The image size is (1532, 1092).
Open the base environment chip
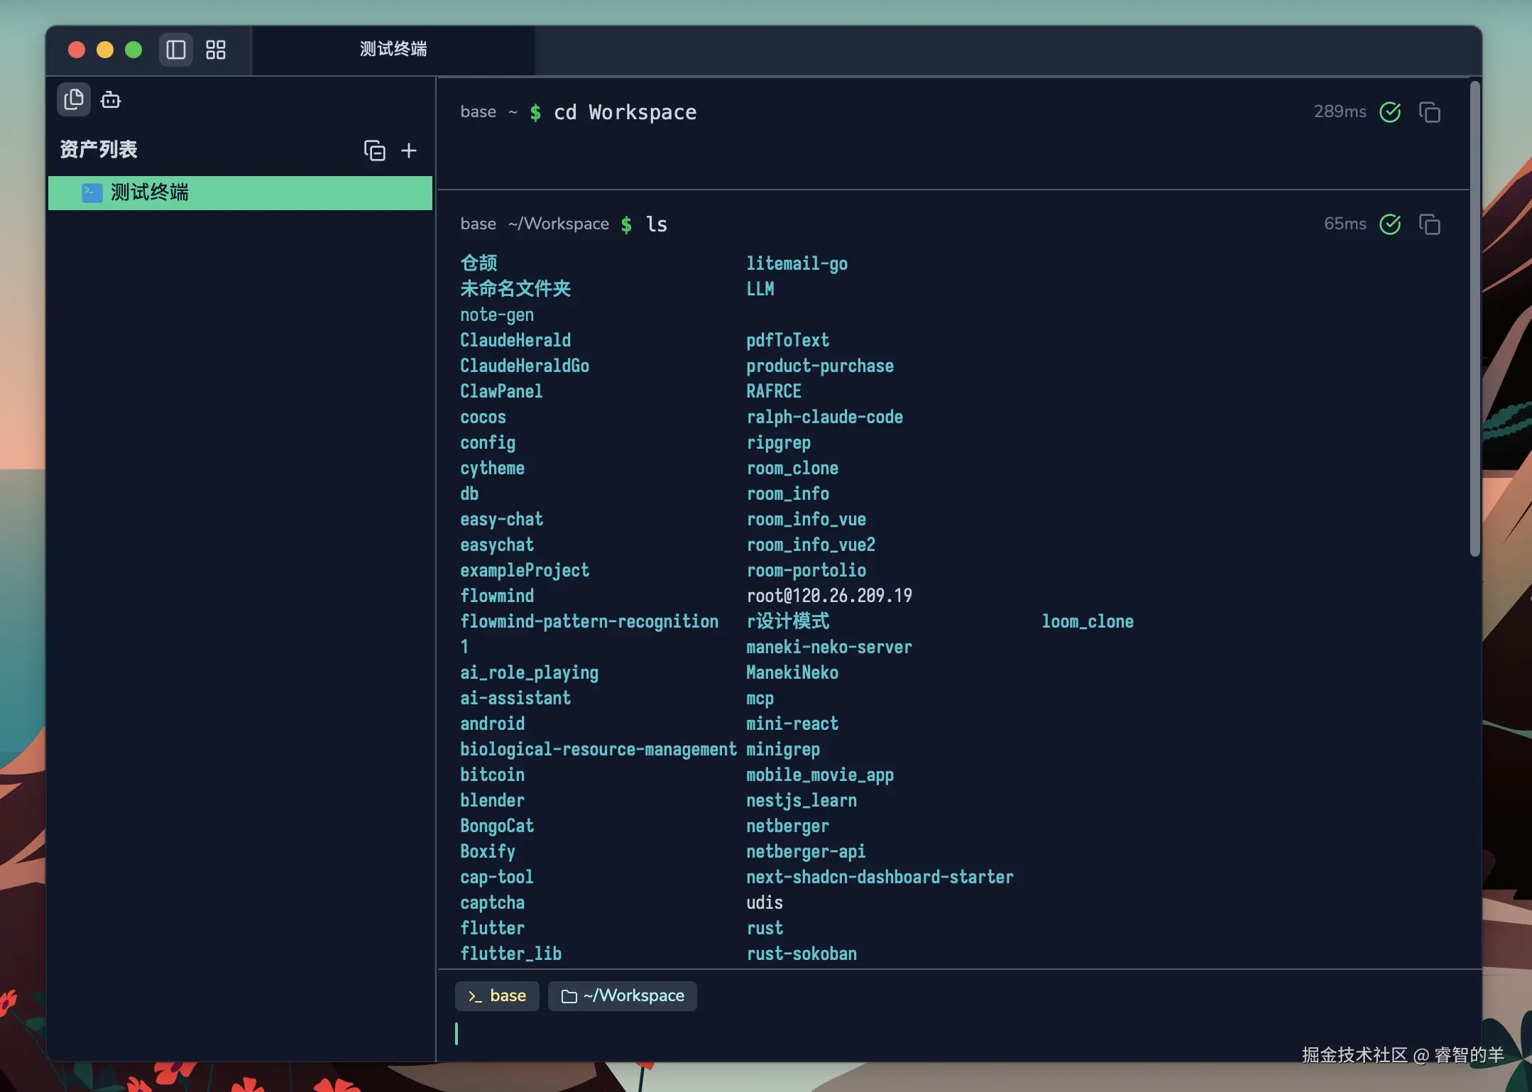[497, 996]
